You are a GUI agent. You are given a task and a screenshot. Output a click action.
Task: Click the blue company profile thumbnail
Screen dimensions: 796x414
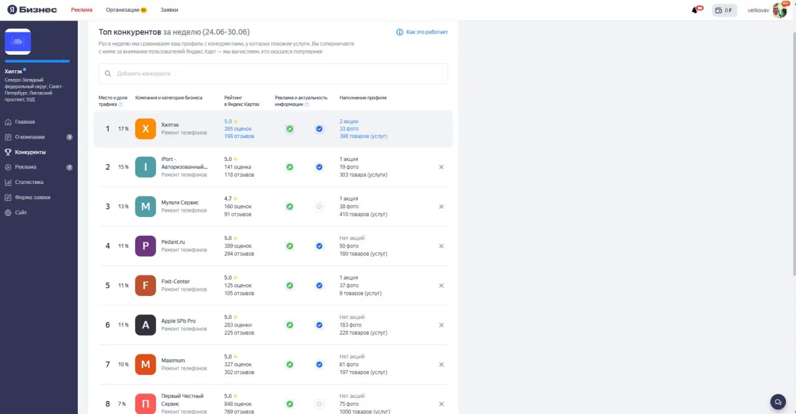click(x=18, y=42)
